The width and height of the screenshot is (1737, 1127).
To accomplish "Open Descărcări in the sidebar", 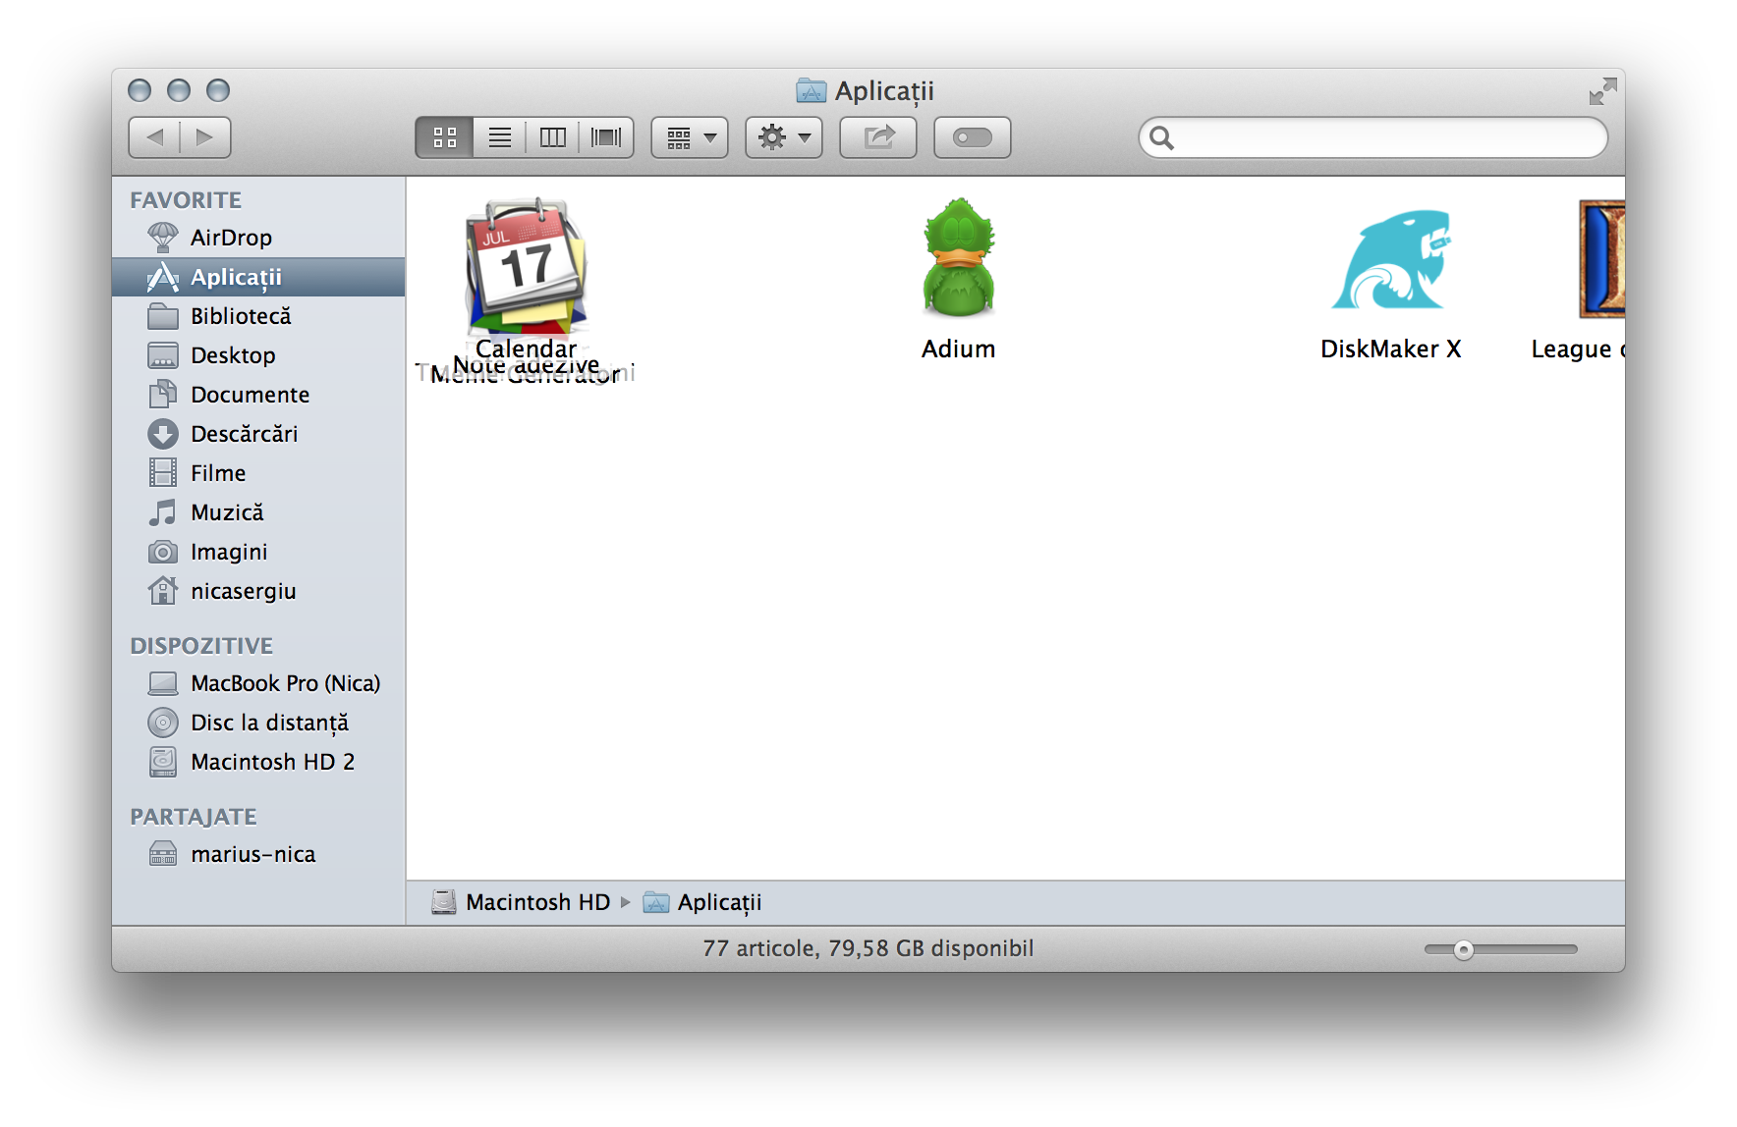I will point(258,434).
